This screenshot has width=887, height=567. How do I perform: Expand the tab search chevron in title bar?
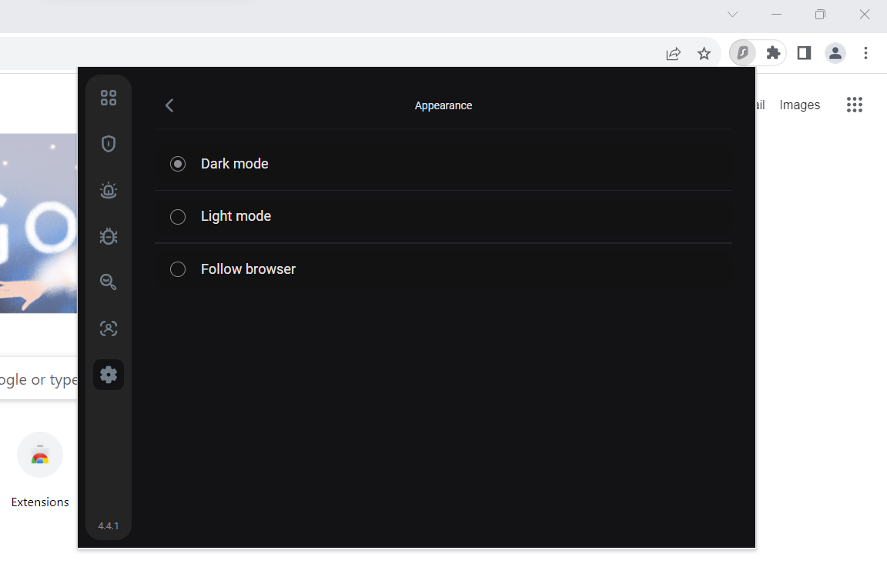pos(732,15)
